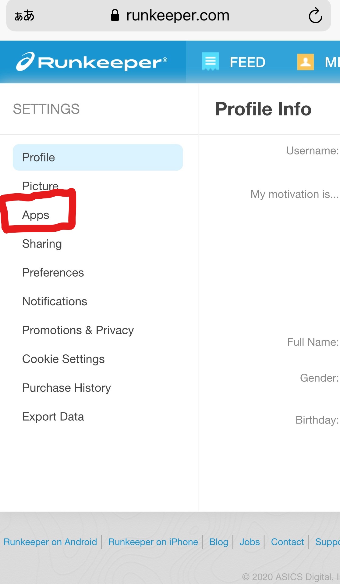
Task: Open the Apps settings page
Action: 36,215
